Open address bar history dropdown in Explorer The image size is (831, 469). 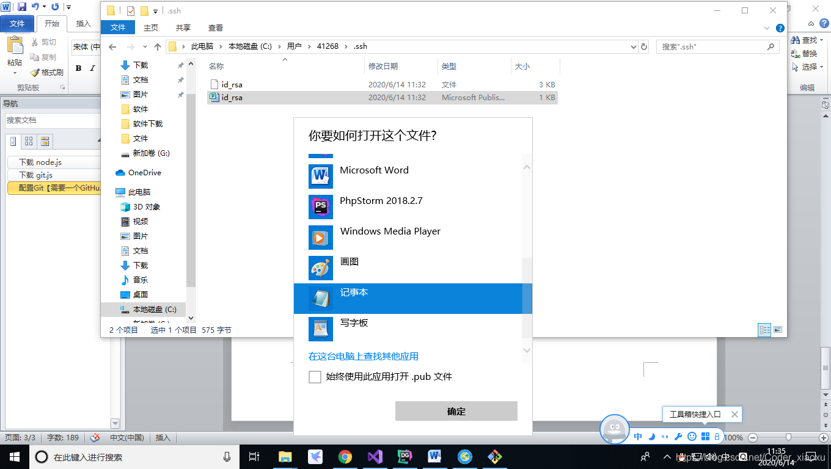[632, 46]
